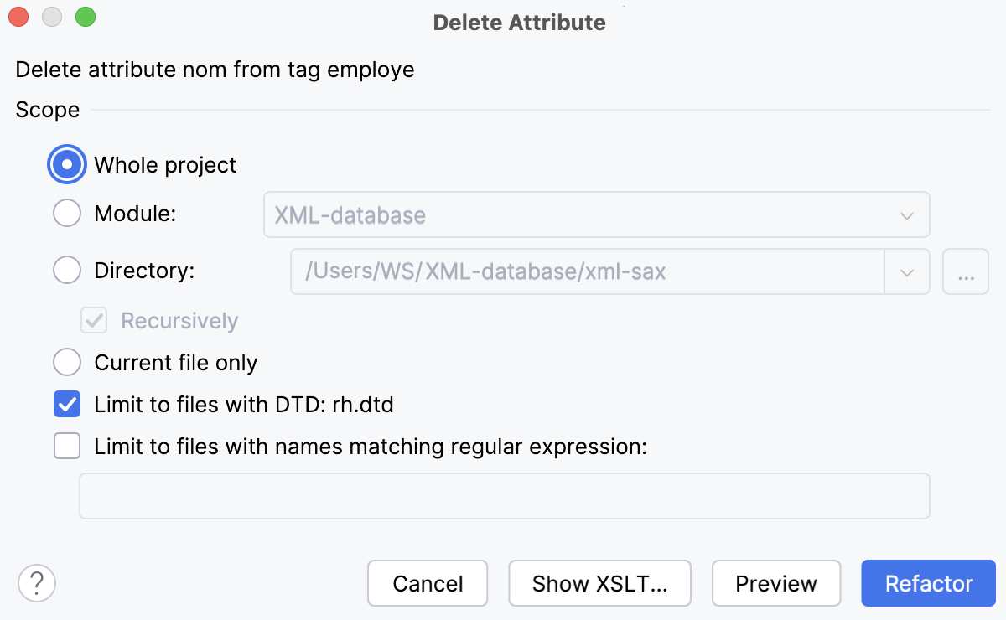Click the green zoom button in title bar

tap(85, 16)
